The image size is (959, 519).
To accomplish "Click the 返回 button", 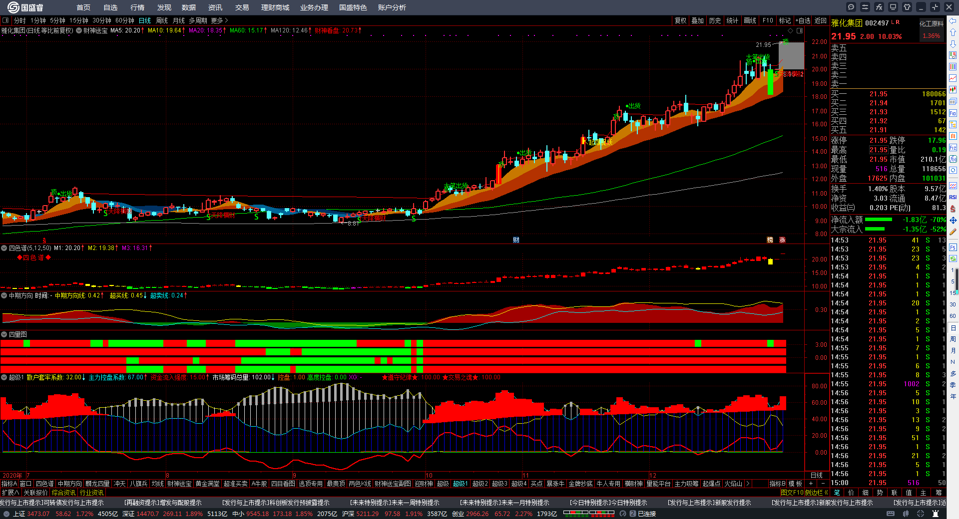I will 821,20.
